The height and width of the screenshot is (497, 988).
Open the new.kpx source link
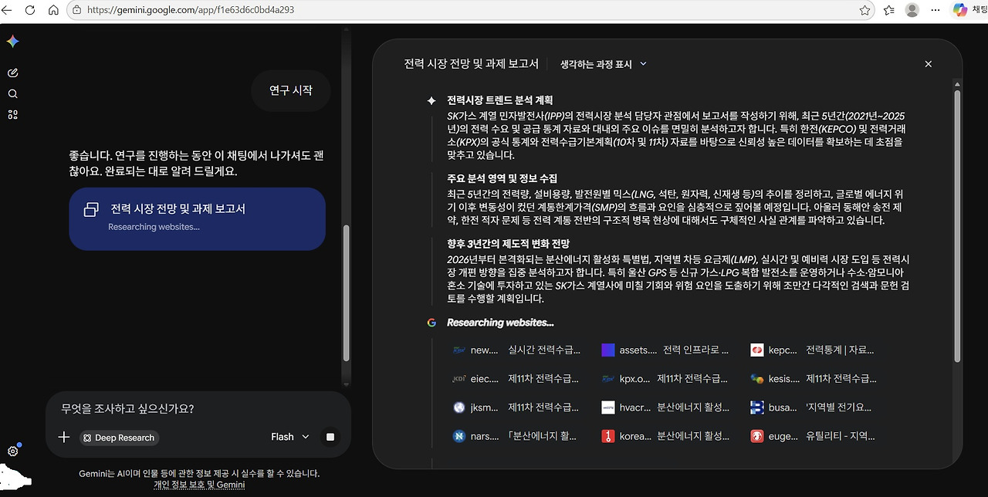click(x=515, y=350)
